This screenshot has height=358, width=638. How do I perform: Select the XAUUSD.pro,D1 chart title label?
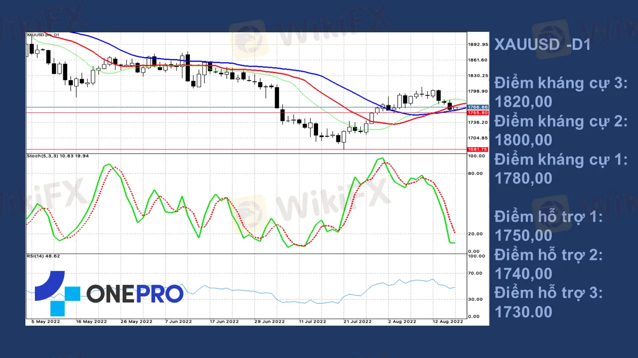coord(43,35)
